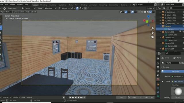Hide Camera.002 object with its eye icon

pos(183,37)
